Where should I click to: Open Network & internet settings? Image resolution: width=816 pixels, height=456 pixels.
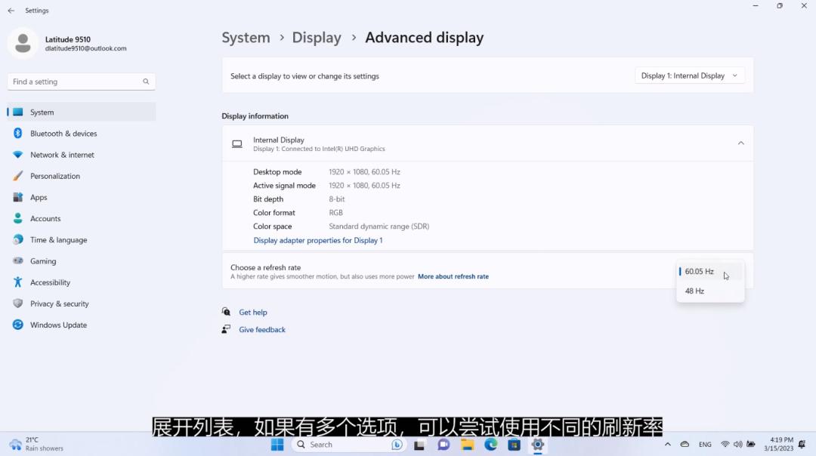pos(62,155)
